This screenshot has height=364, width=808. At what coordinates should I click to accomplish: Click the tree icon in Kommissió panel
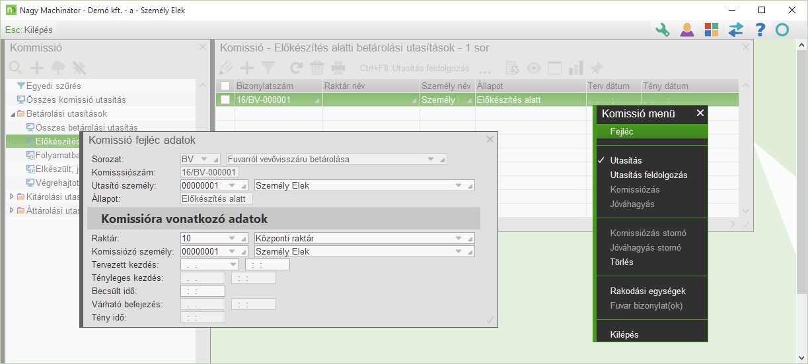click(58, 67)
